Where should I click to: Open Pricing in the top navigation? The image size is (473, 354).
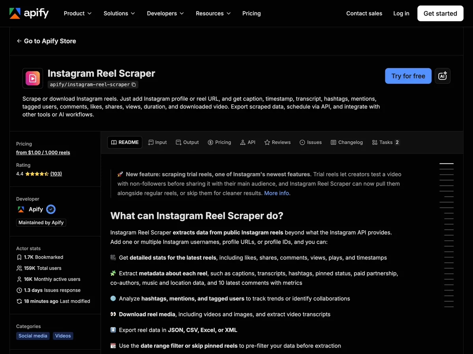(x=251, y=13)
